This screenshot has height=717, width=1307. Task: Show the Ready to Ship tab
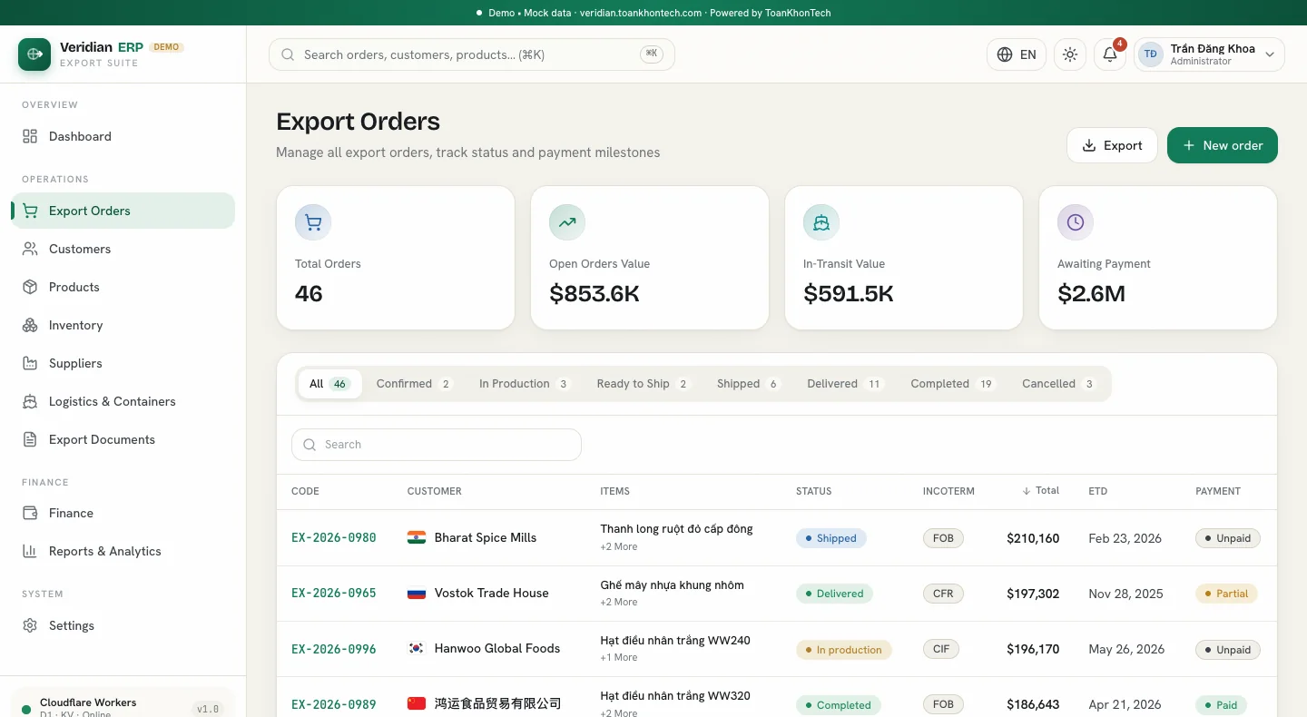coord(643,384)
